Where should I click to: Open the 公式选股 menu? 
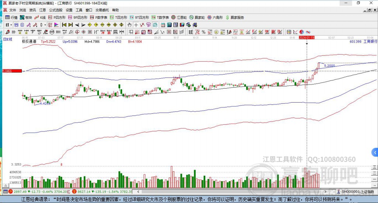pyautogui.click(x=56, y=10)
